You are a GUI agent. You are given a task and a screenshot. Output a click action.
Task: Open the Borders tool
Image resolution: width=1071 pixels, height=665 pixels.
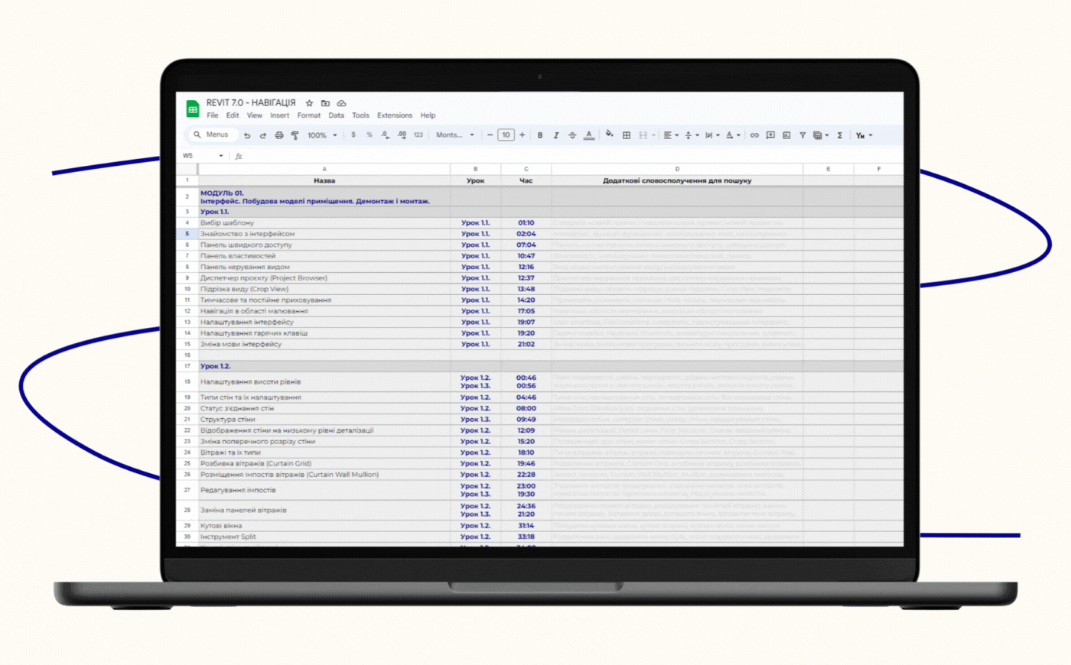click(x=627, y=135)
